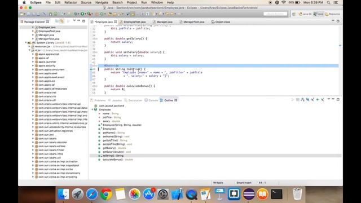Image resolution: width=361 pixels, height=203 pixels.
Task: Click the Sort icon in Outline toolbar
Action: tap(302, 100)
